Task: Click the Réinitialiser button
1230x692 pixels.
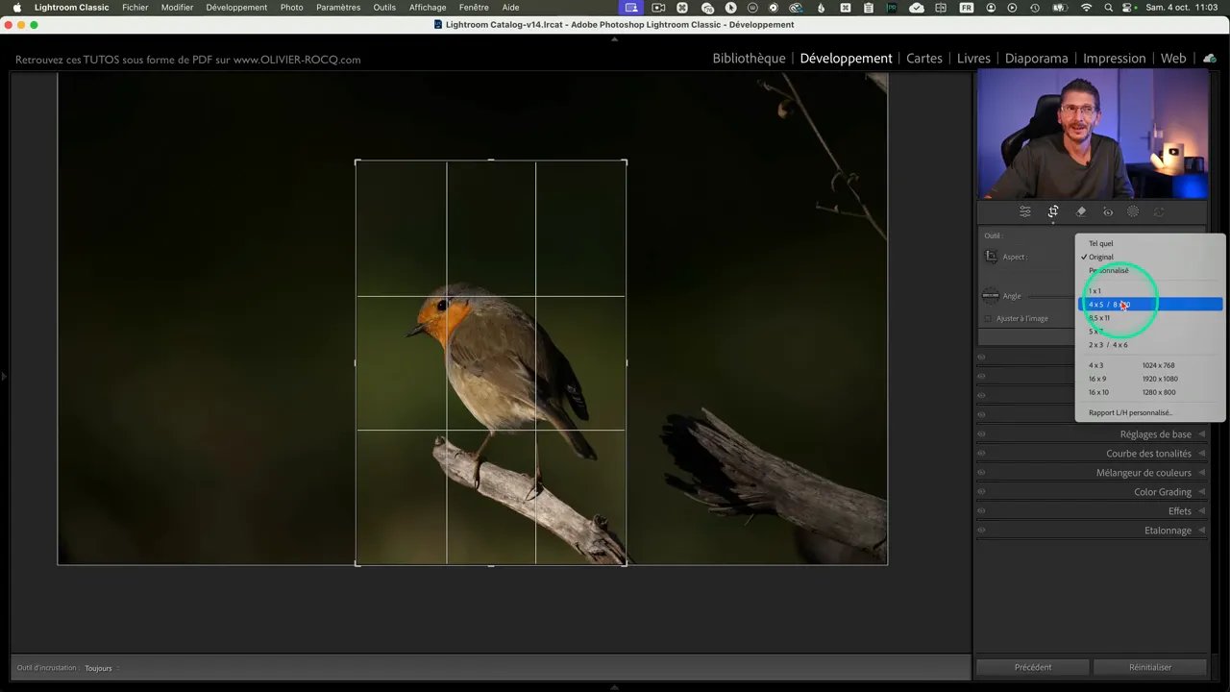Action: pyautogui.click(x=1150, y=667)
